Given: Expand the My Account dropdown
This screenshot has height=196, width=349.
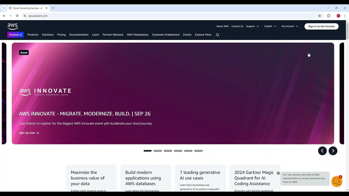Looking at the screenshot, I should 290,26.
